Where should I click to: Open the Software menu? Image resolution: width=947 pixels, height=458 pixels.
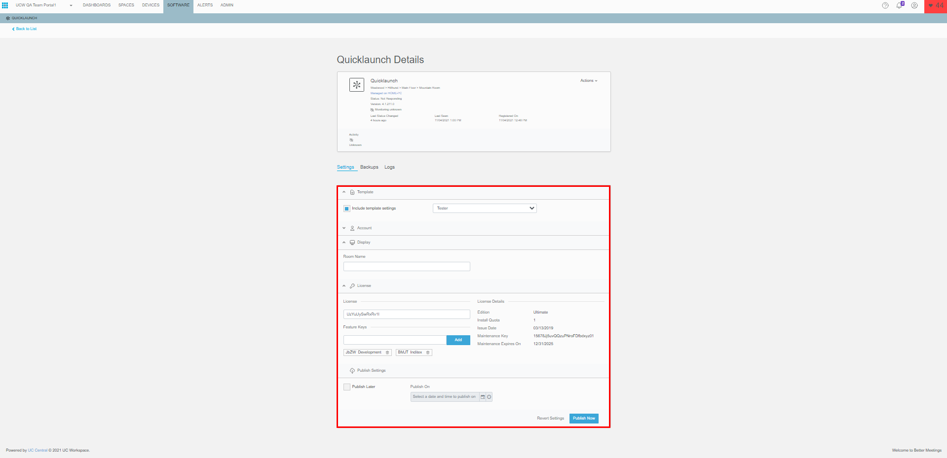click(178, 5)
